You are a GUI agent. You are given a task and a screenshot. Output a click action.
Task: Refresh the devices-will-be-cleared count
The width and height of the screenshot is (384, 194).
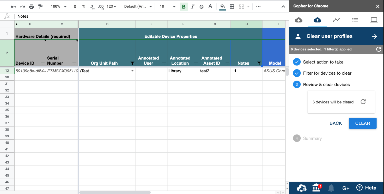tap(363, 102)
